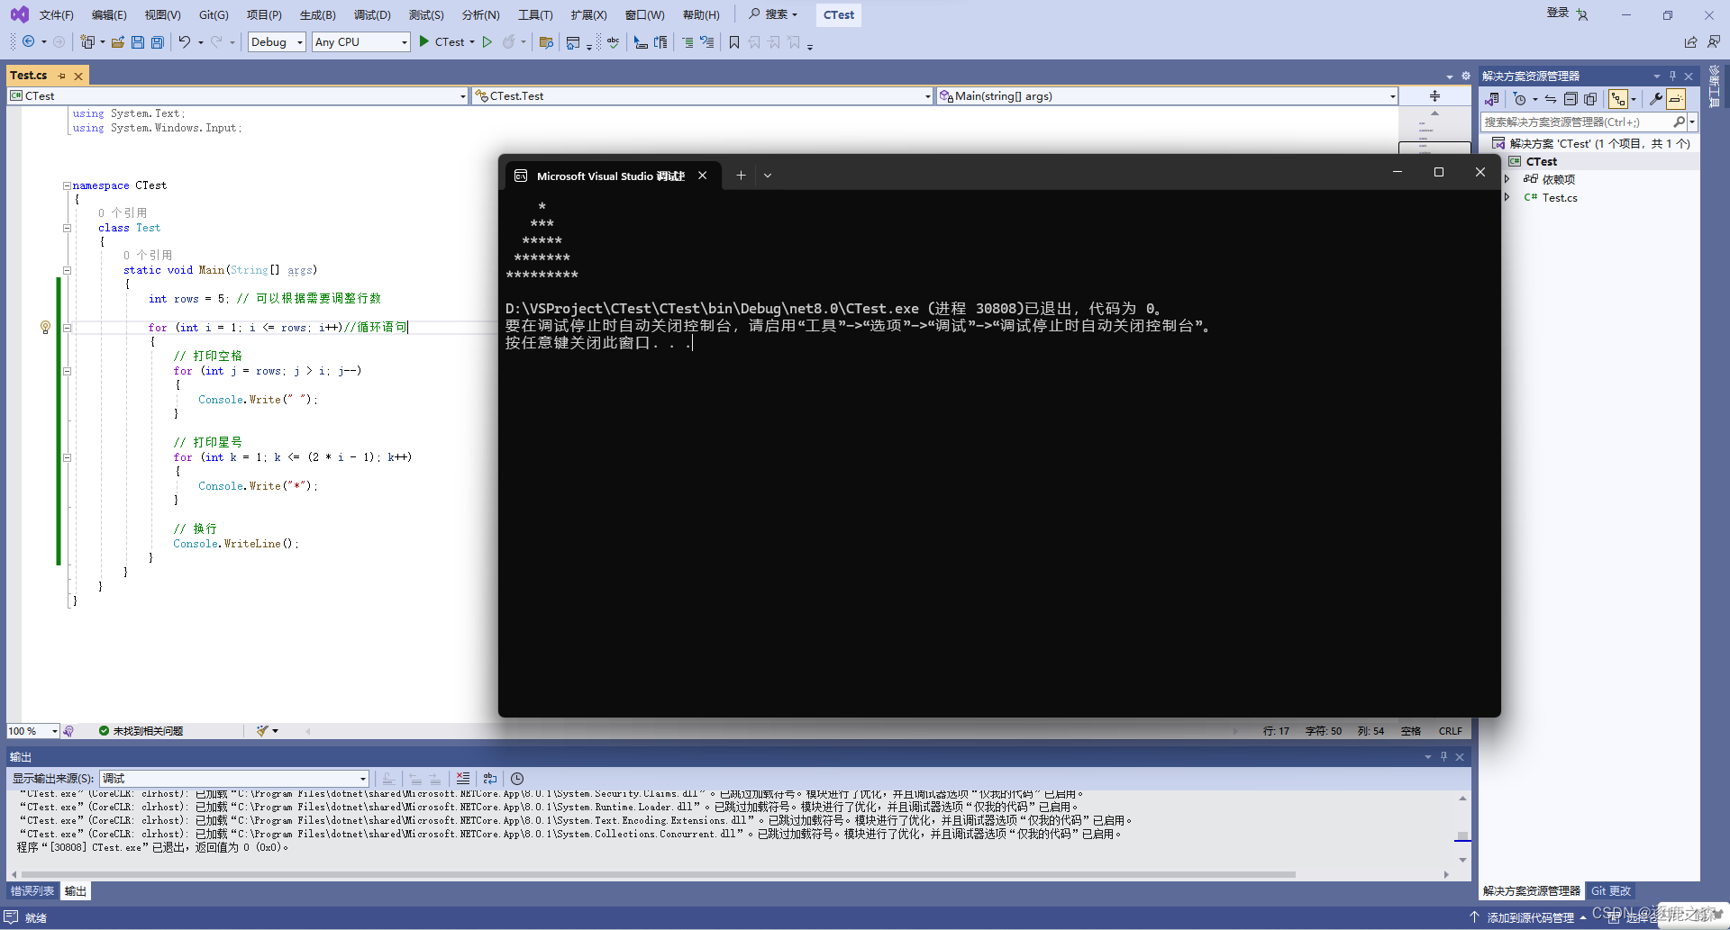Toggle word wrap in output panel

(x=490, y=779)
